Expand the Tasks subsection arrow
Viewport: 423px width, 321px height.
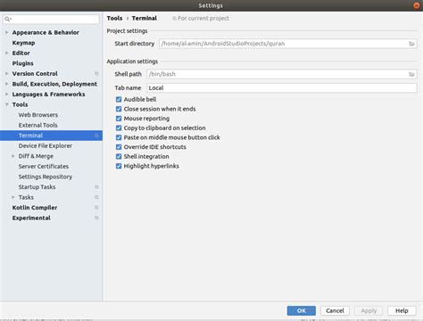13,197
